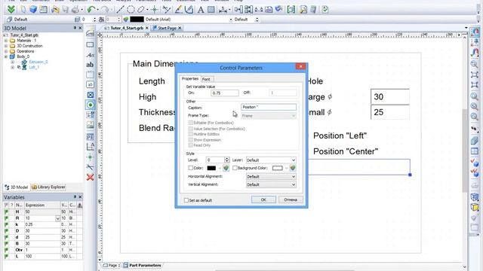Open the Library Explorer tab
This screenshot has width=483, height=271.
pyautogui.click(x=48, y=187)
